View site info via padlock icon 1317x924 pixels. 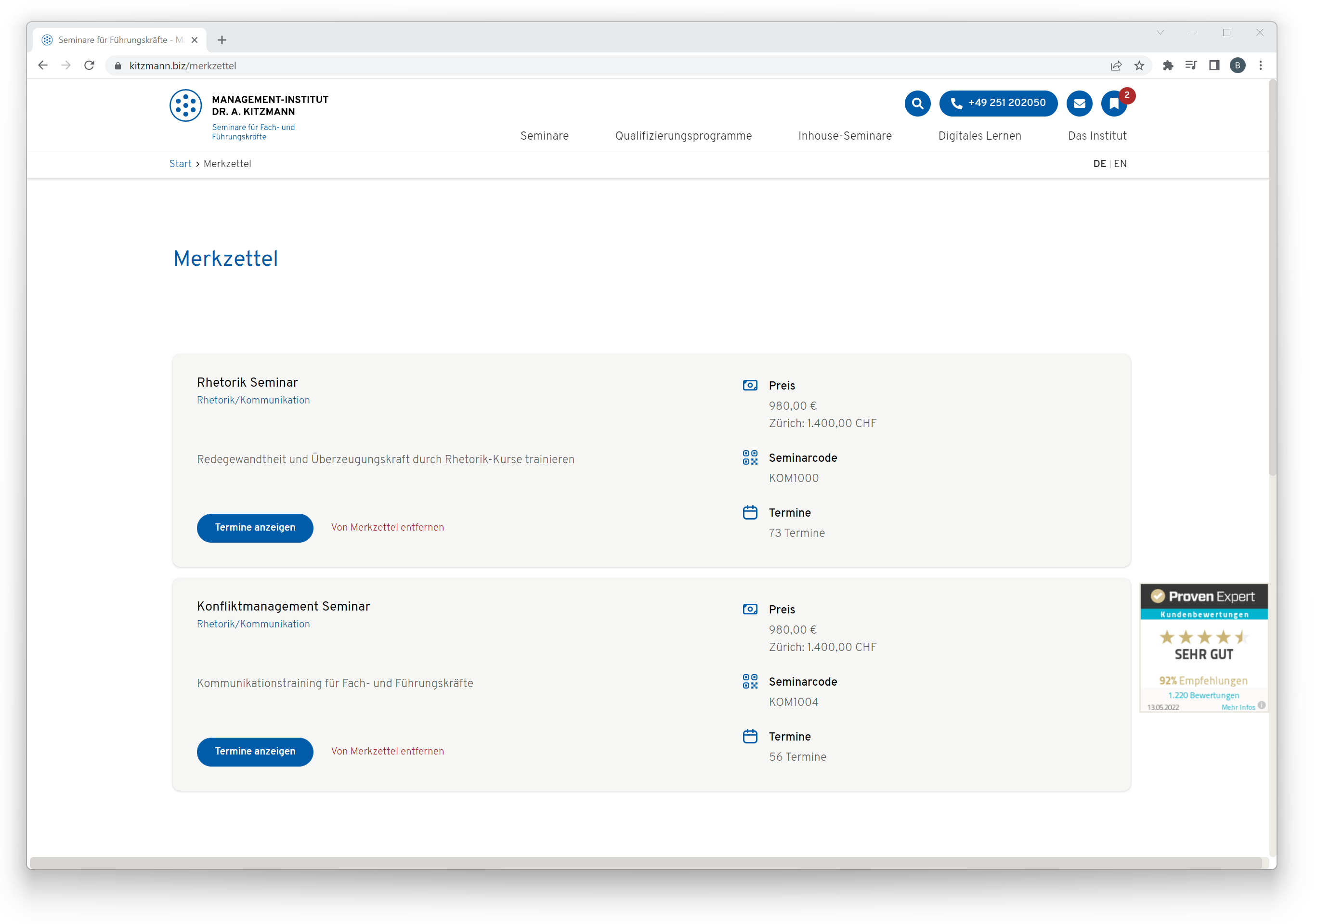tap(117, 66)
